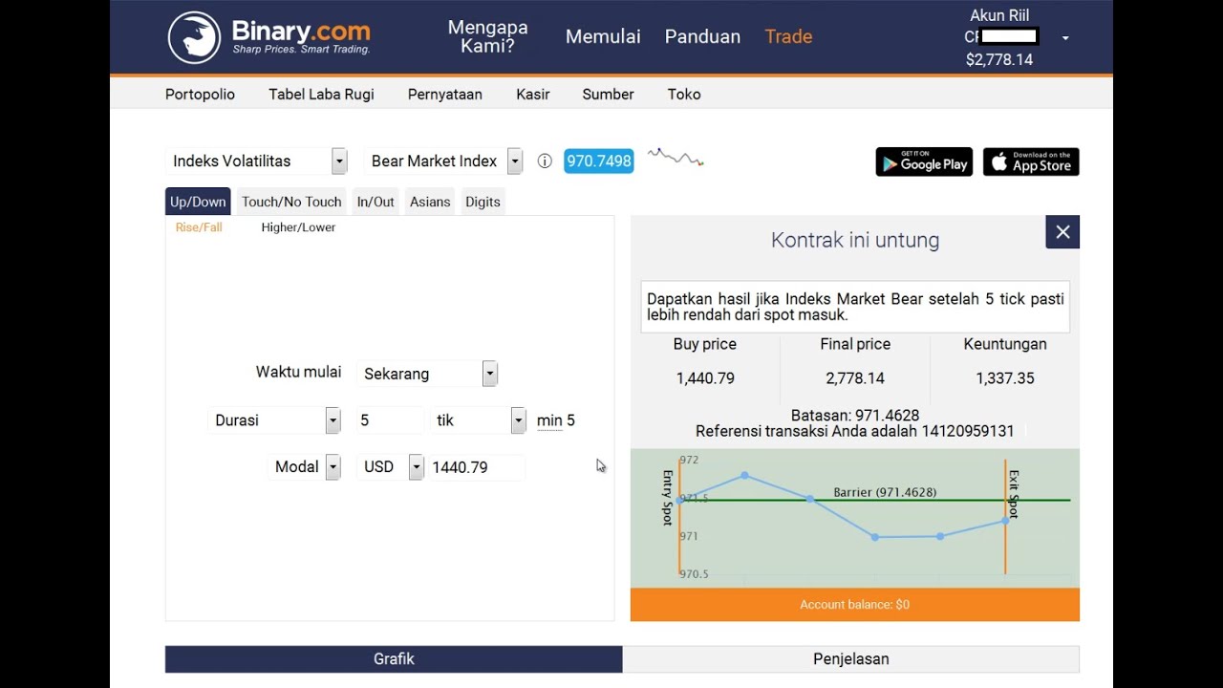Open the Toko page
The height and width of the screenshot is (688, 1223).
coord(684,95)
